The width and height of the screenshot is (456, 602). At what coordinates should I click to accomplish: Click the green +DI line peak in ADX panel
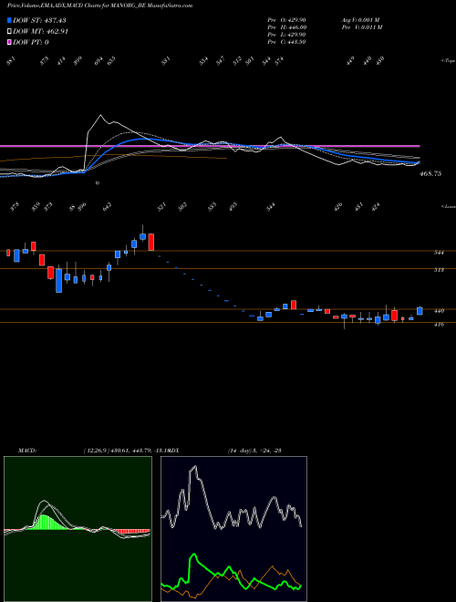194,555
